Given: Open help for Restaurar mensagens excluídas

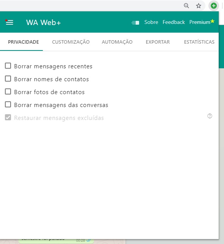Looking at the screenshot, I should 210,116.
